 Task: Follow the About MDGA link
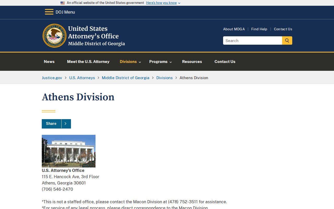(234, 29)
